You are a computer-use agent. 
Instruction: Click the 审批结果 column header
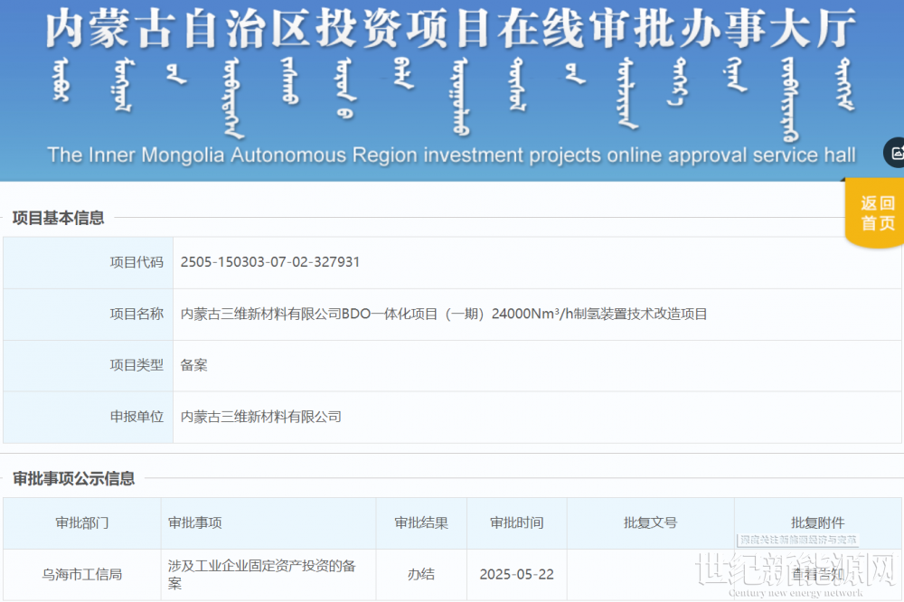click(x=421, y=523)
